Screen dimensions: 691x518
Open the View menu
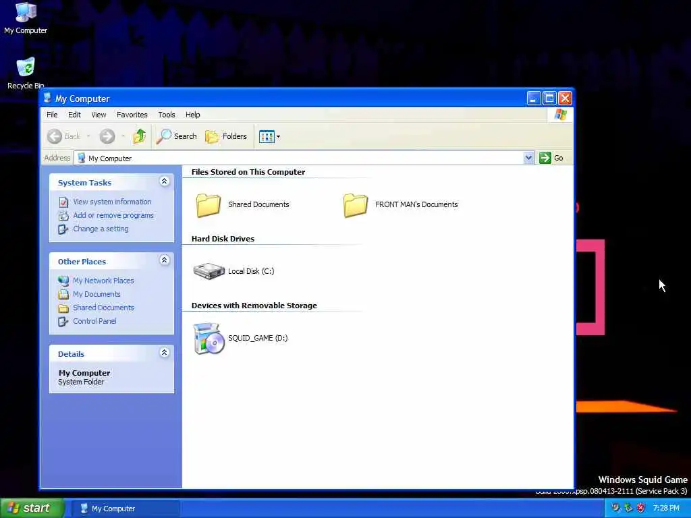(99, 115)
